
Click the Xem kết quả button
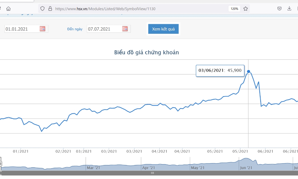(x=163, y=29)
